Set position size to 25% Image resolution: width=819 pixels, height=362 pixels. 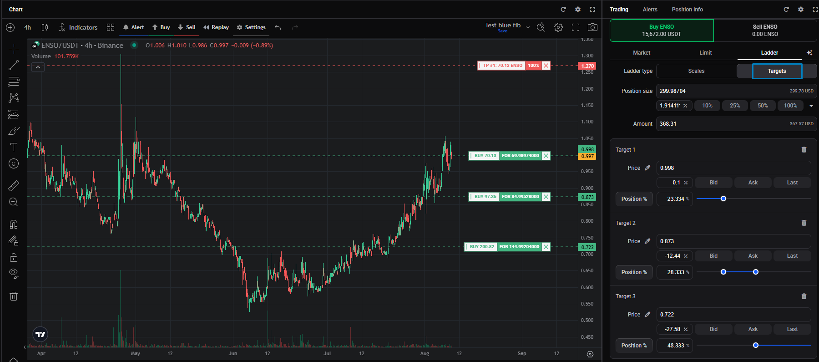pyautogui.click(x=735, y=106)
